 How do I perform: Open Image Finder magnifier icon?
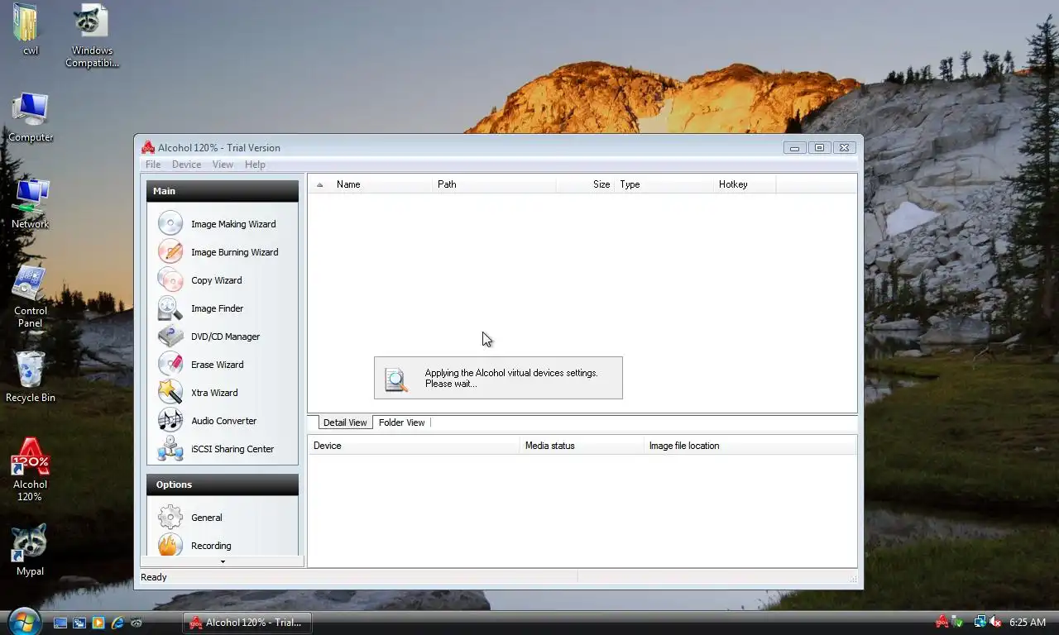point(170,308)
